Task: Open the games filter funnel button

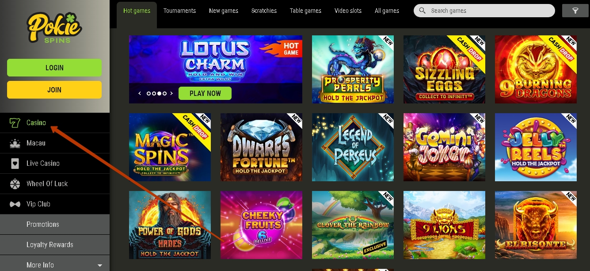Action: coord(575,11)
